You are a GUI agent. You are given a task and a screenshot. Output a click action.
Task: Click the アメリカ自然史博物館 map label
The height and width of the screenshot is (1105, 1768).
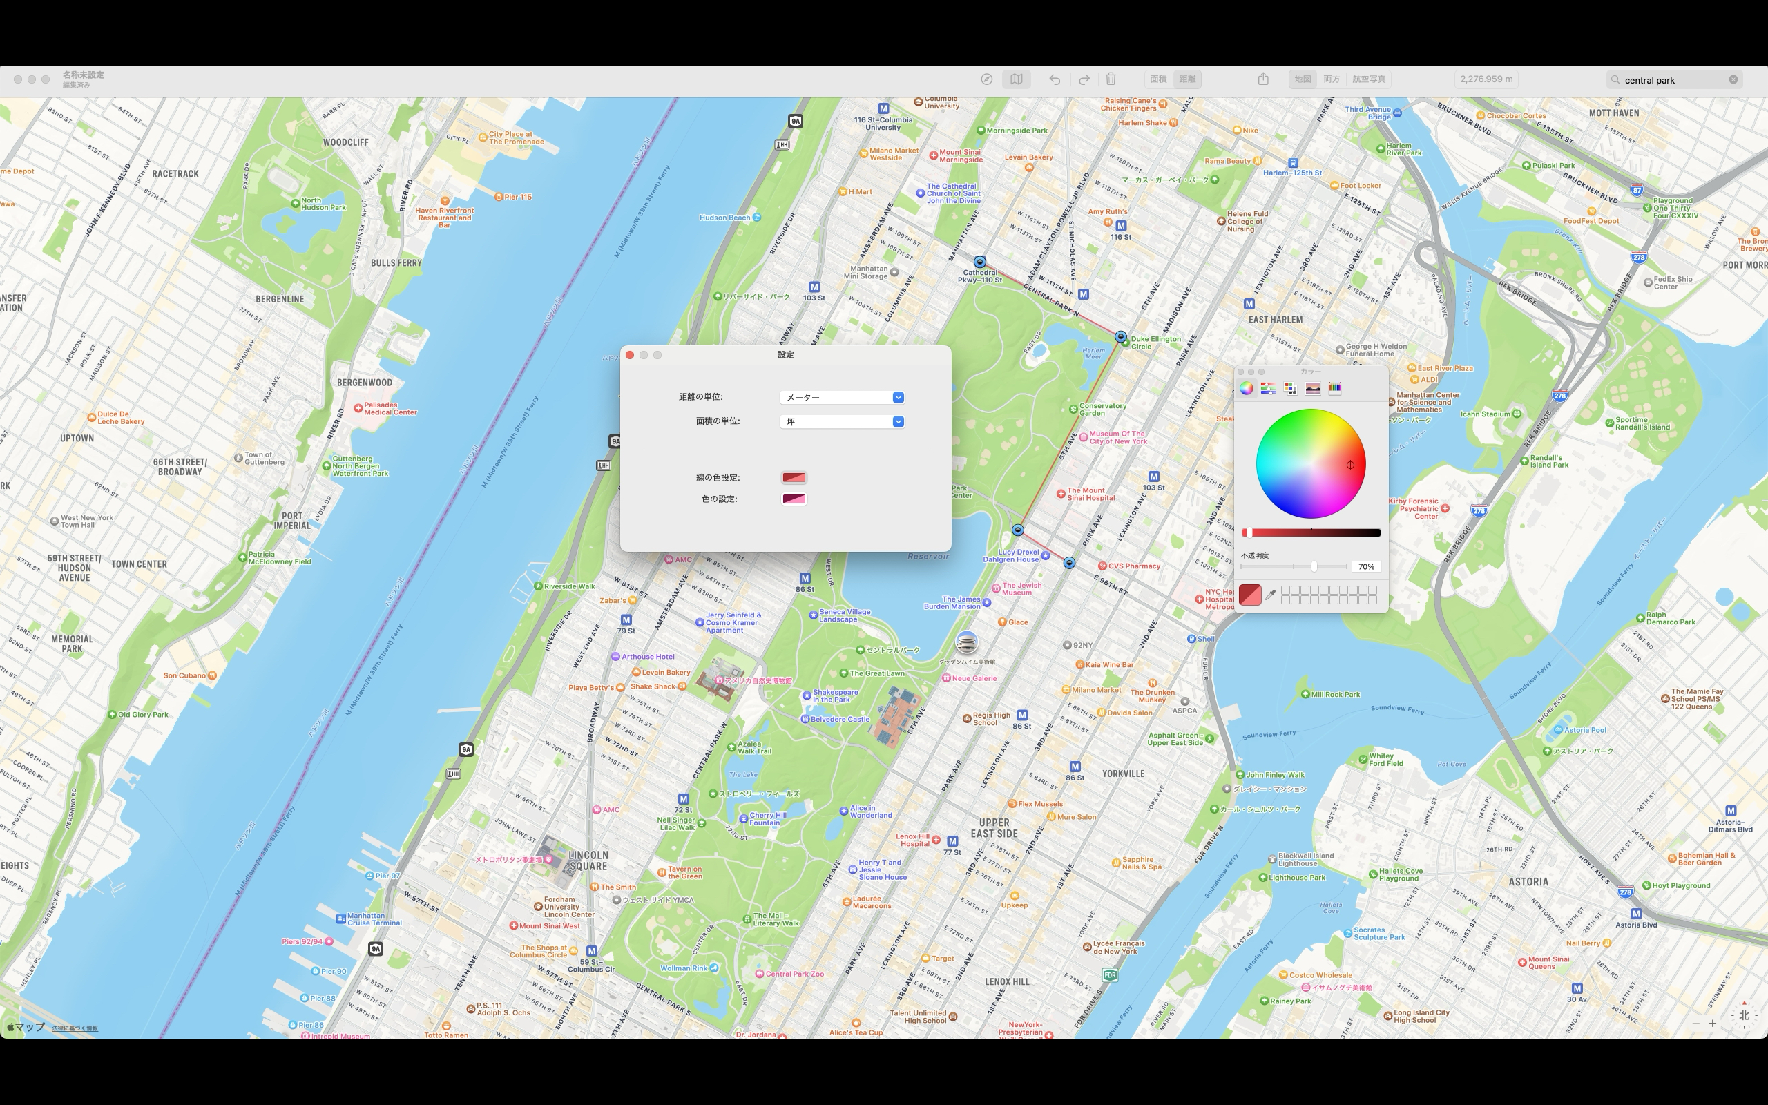757,680
